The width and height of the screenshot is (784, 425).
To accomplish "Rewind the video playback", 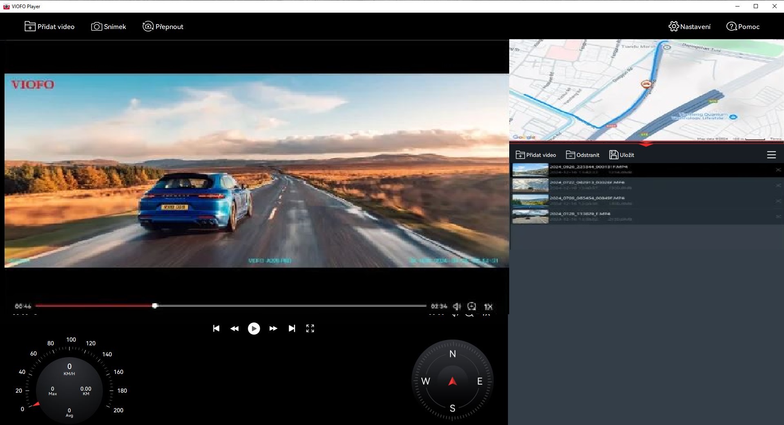I will pyautogui.click(x=234, y=329).
